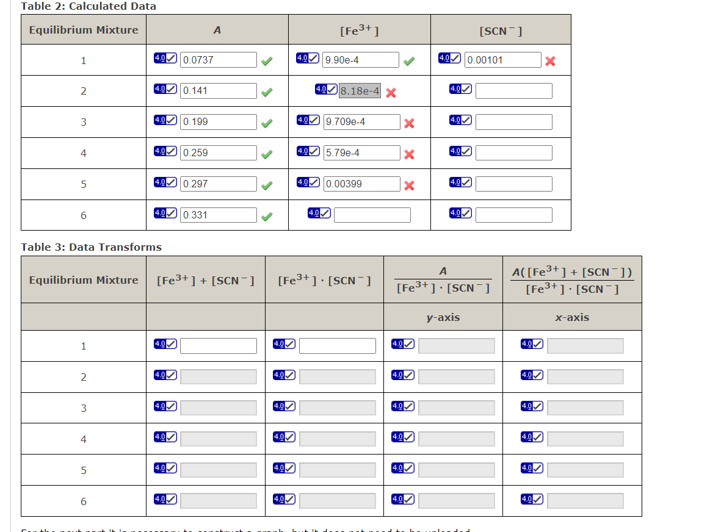Screen dimensions: 710x532
Task: Select the empty Fe3+ input field for mixture 6
Action: 372,214
